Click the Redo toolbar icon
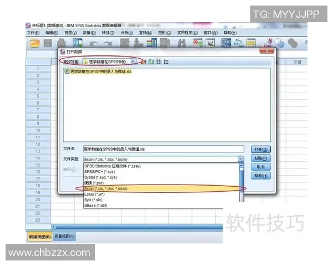This screenshot has height=266, width=333. click(108, 43)
